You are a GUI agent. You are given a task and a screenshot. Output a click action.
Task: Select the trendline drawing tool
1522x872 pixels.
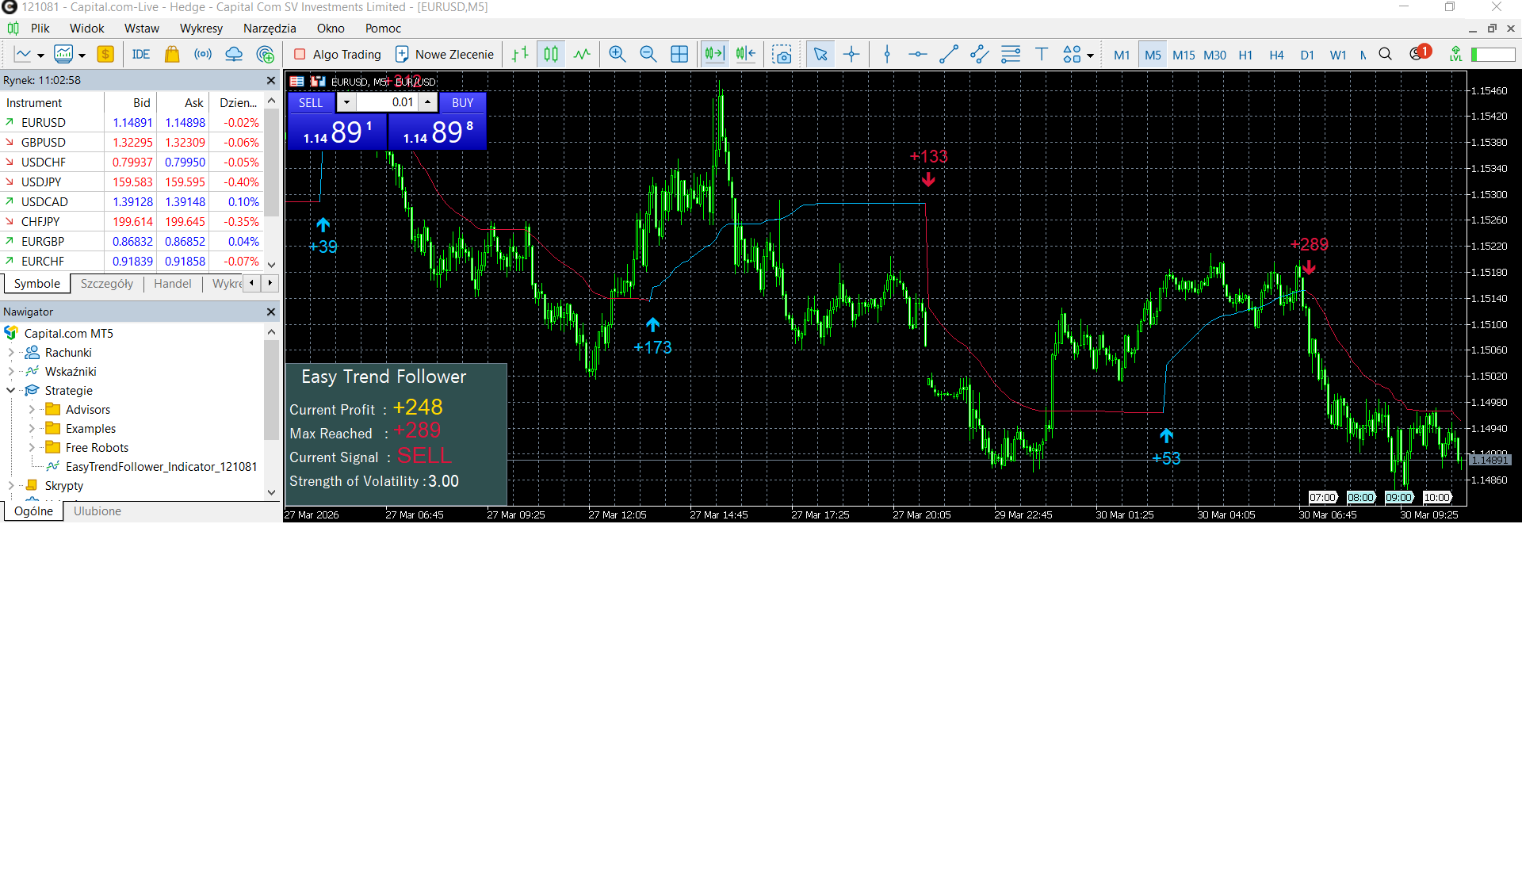pyautogui.click(x=949, y=55)
